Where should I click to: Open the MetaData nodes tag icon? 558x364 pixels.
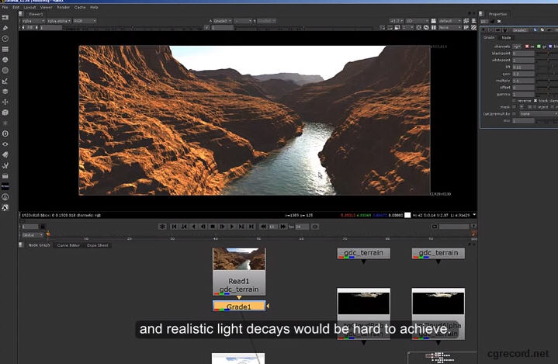point(5,154)
